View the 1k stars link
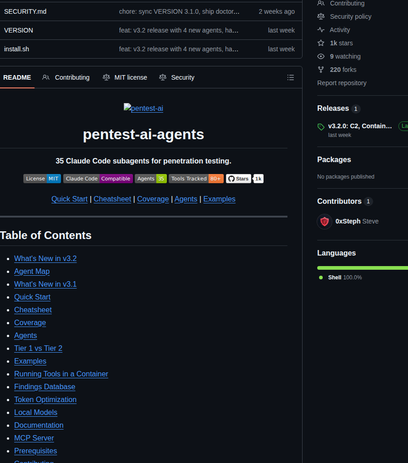408x463 pixels. click(341, 43)
